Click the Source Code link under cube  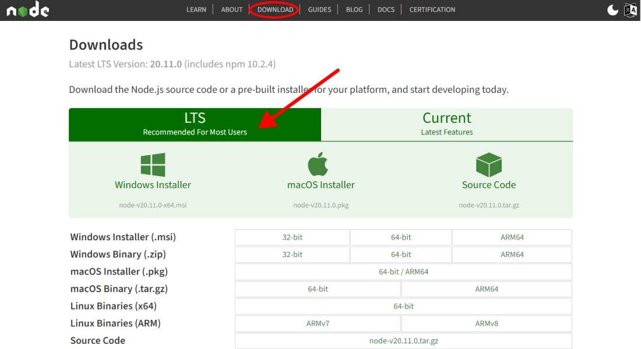point(489,185)
